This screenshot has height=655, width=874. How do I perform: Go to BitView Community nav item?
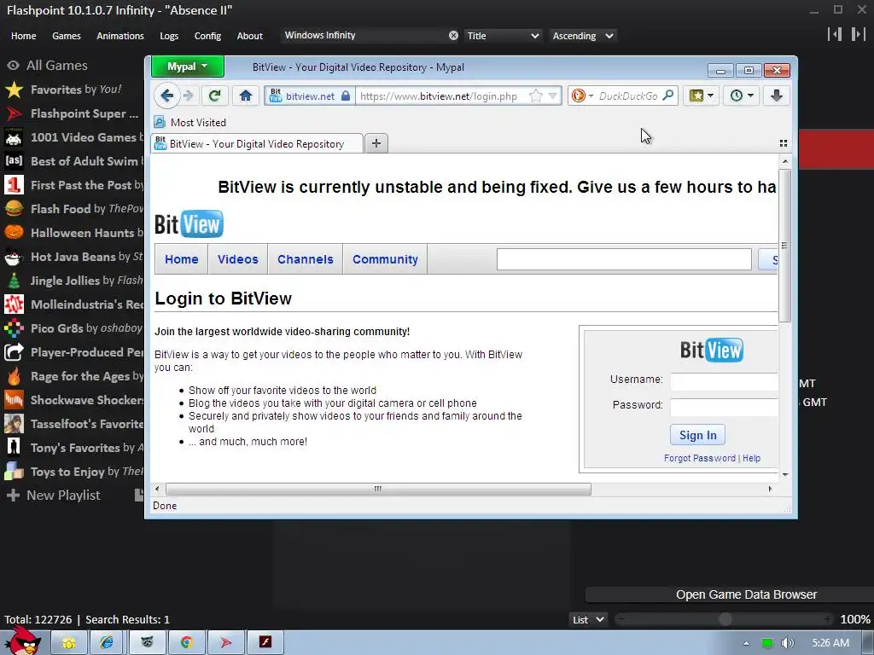(385, 259)
